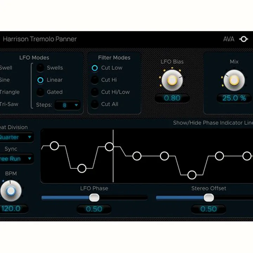Select the Swell LFO mode label

[x=6, y=68]
